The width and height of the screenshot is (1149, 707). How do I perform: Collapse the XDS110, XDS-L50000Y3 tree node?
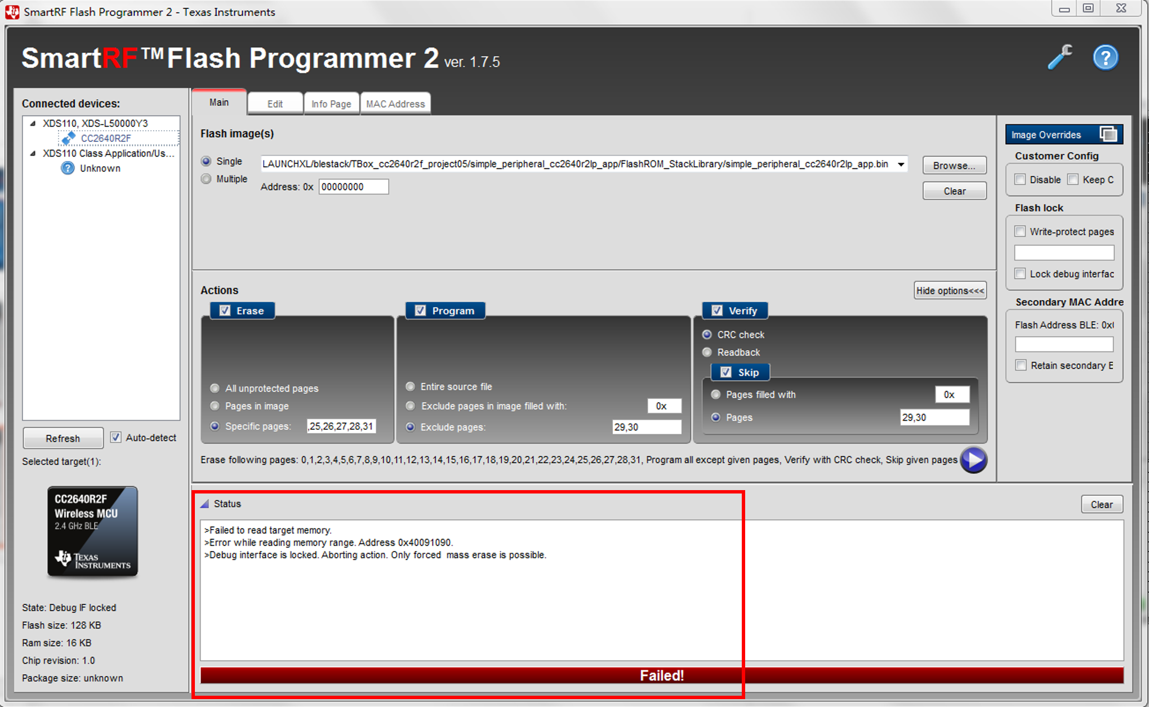pyautogui.click(x=33, y=123)
